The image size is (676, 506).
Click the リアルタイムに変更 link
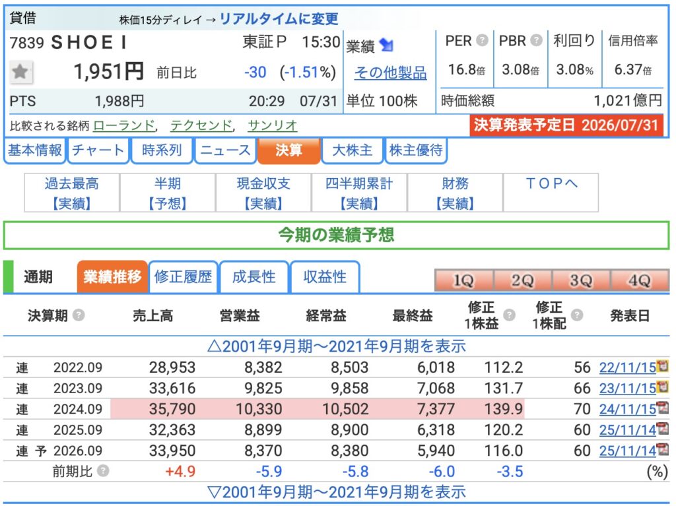click(x=279, y=19)
